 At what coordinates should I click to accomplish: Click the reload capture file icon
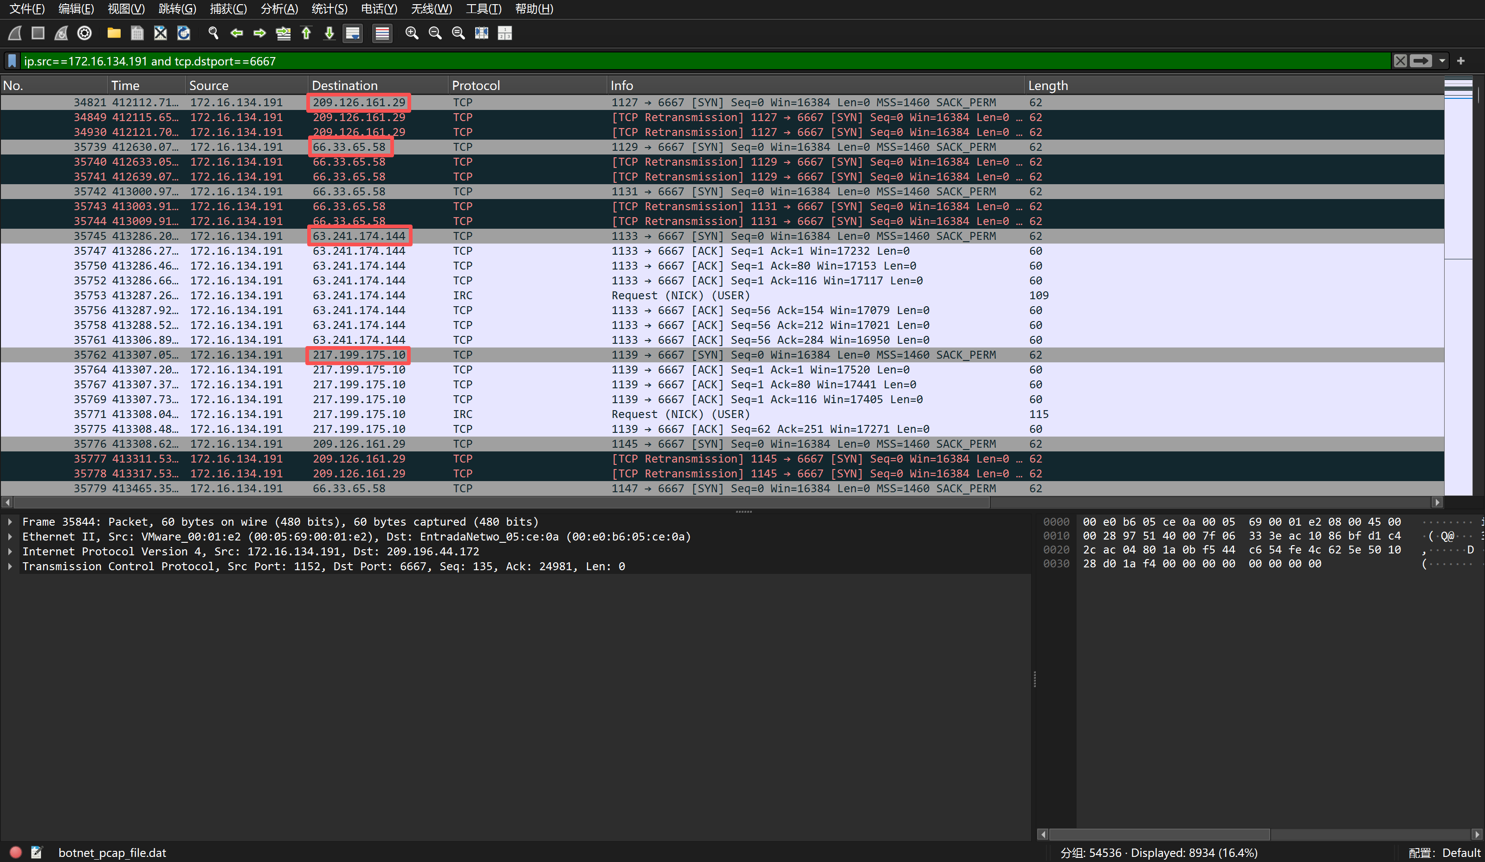pyautogui.click(x=184, y=33)
